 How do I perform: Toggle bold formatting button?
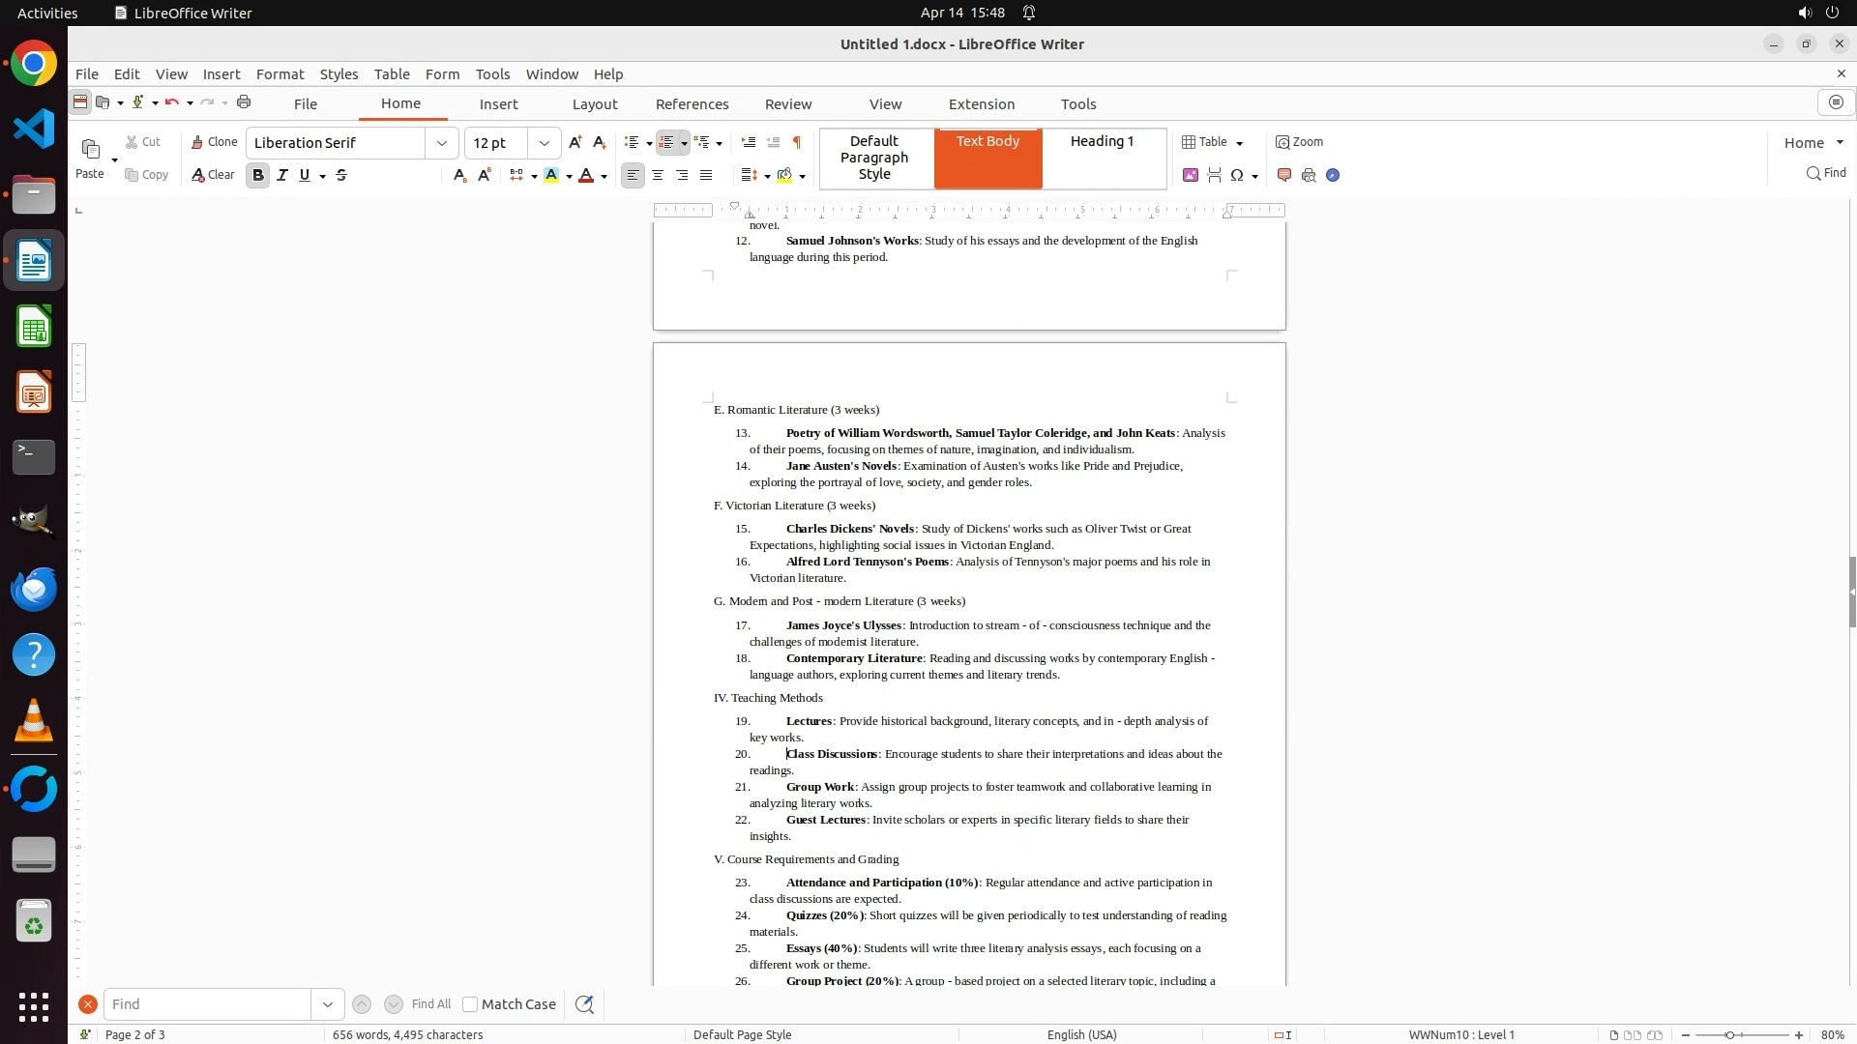[257, 175]
